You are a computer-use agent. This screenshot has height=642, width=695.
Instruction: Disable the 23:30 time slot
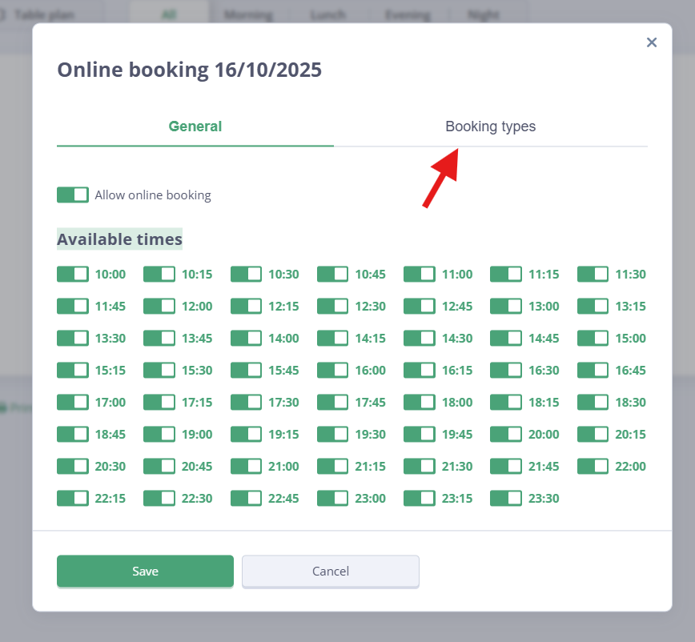coord(506,498)
